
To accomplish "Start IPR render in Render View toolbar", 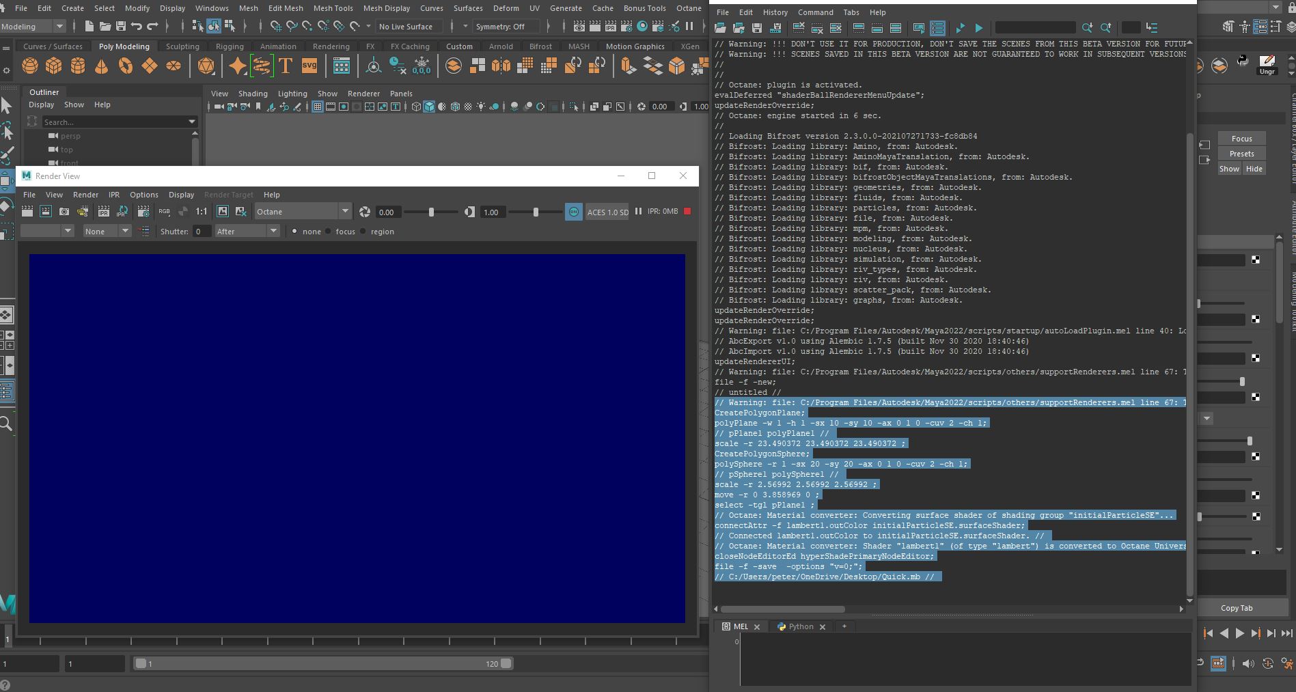I will (104, 212).
